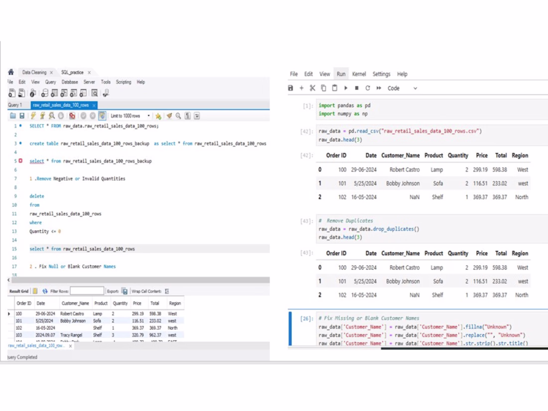This screenshot has height=411, width=548.
Task: Execute all statements lightning icon
Action: 33,116
